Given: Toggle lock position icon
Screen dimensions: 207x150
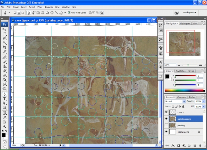Looking at the screenshot, I should [180, 106].
